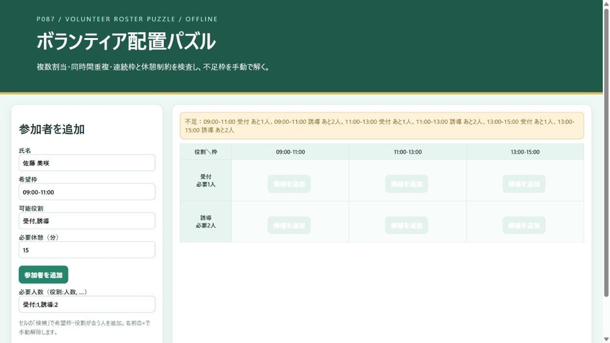Click the 09:00-11:00 column header
This screenshot has height=343, width=610.
(290, 152)
